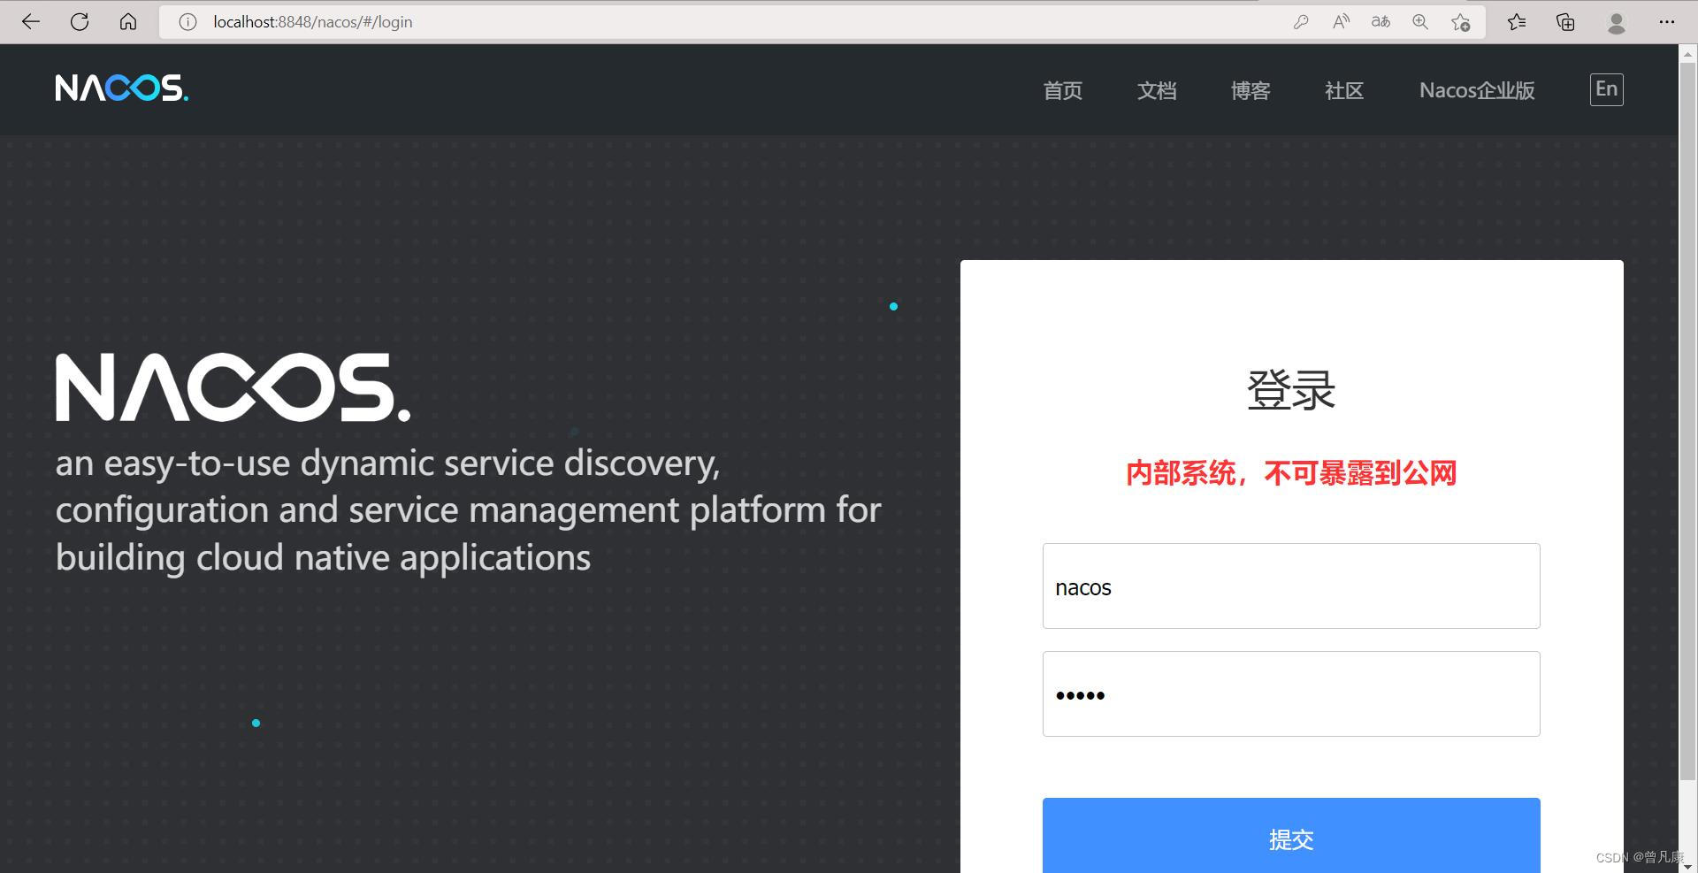The width and height of the screenshot is (1698, 873).
Task: Open browser home page icon
Action: [x=127, y=21]
